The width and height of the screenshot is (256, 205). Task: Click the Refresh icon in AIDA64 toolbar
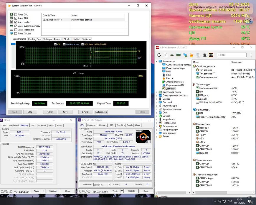(159, 55)
